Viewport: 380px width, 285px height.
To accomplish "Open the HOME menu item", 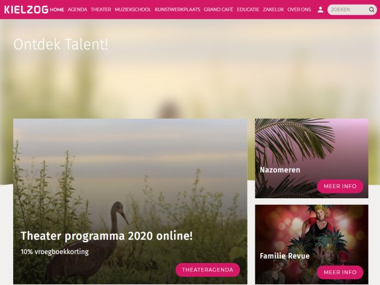I will (x=57, y=9).
